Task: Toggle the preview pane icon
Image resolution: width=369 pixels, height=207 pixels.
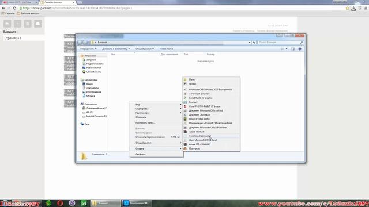Action: pyautogui.click(x=293, y=49)
